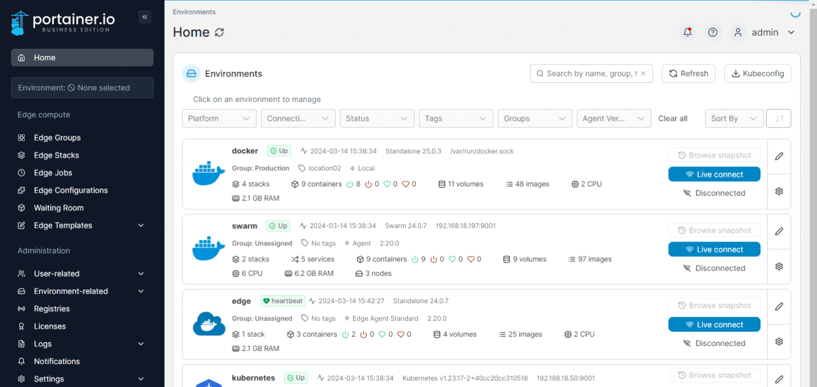Open the notifications bell icon

click(687, 32)
